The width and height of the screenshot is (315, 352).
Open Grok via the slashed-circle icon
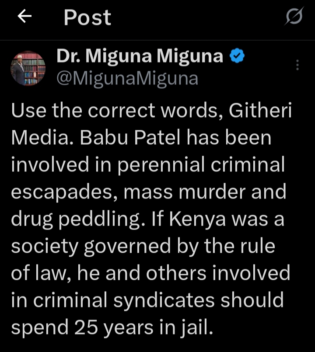(x=294, y=17)
